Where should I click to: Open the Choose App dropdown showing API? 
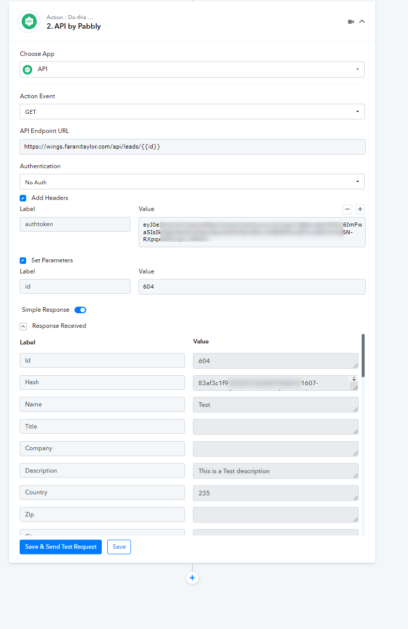click(192, 69)
